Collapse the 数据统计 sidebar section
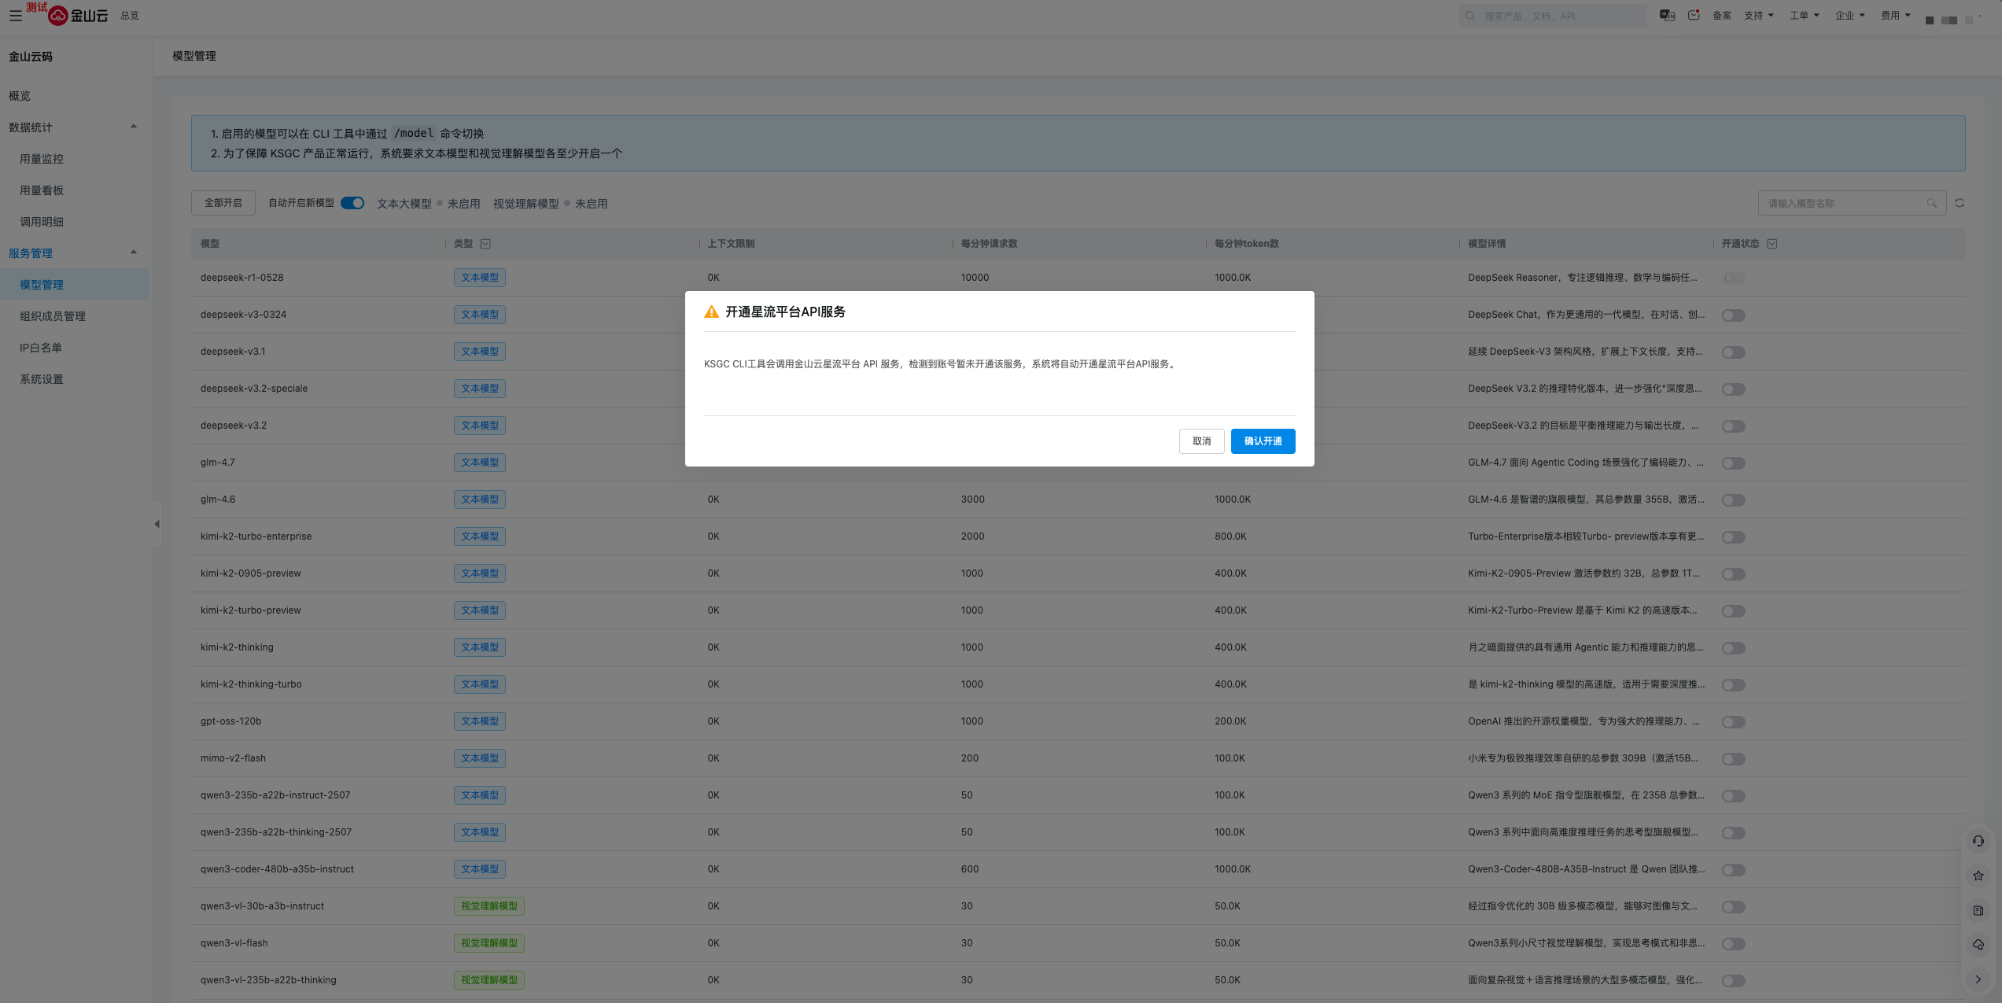The image size is (2002, 1003). 133,127
